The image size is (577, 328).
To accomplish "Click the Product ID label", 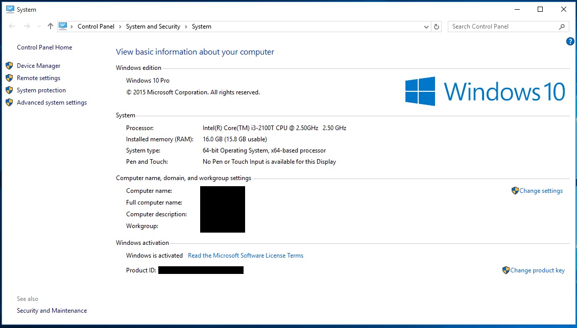I will (x=141, y=270).
